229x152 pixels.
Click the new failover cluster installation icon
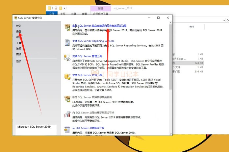[67, 99]
